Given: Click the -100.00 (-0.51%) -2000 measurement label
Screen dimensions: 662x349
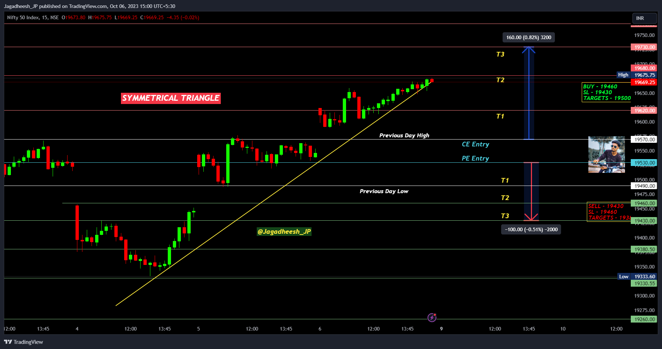Looking at the screenshot, I should [531, 229].
